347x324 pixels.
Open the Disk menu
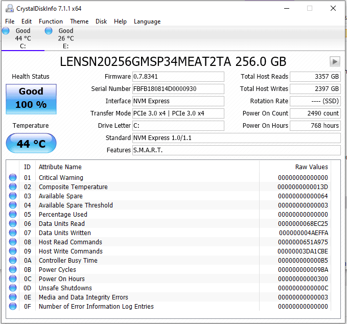(x=101, y=21)
